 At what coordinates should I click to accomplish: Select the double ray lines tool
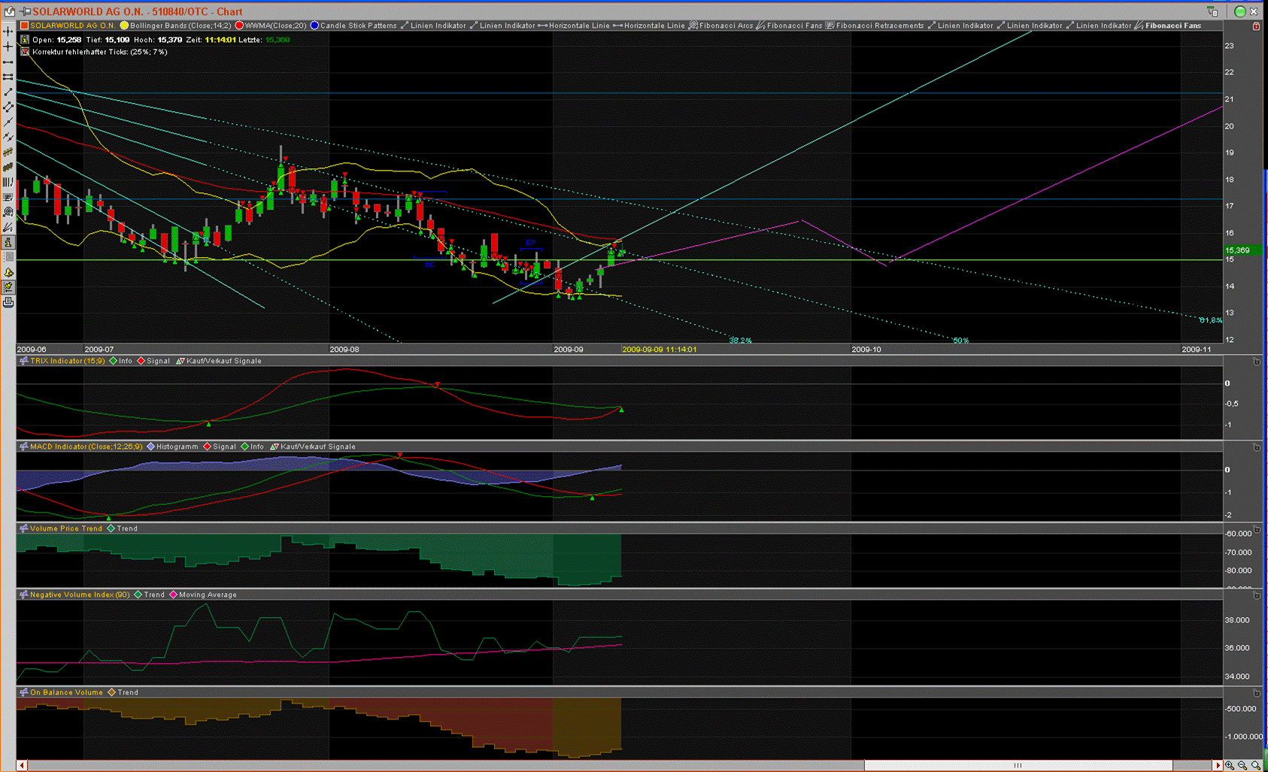point(8,137)
